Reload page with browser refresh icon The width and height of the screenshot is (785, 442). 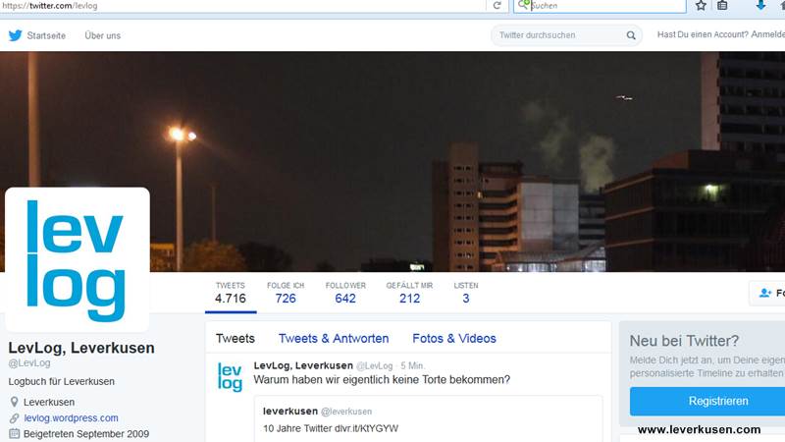497,6
